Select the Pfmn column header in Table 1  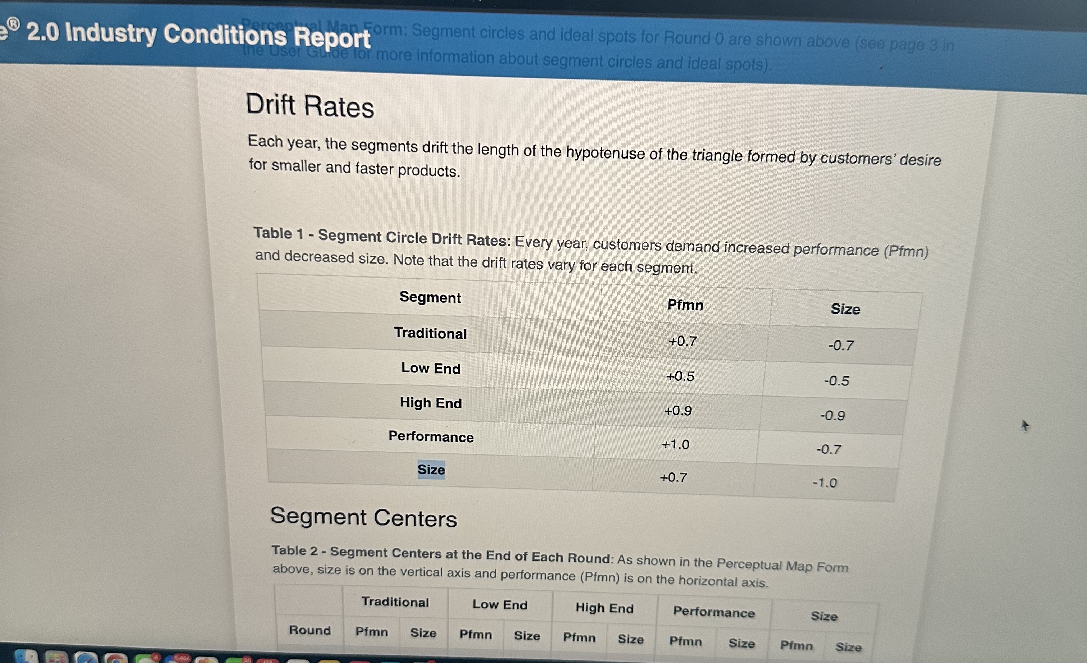coord(685,305)
